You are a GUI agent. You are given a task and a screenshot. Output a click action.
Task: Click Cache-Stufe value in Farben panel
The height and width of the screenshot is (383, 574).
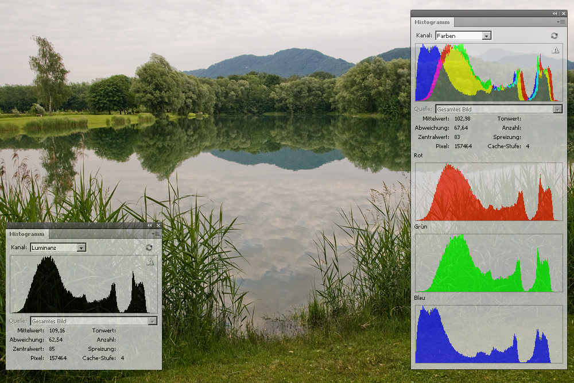[x=528, y=146]
